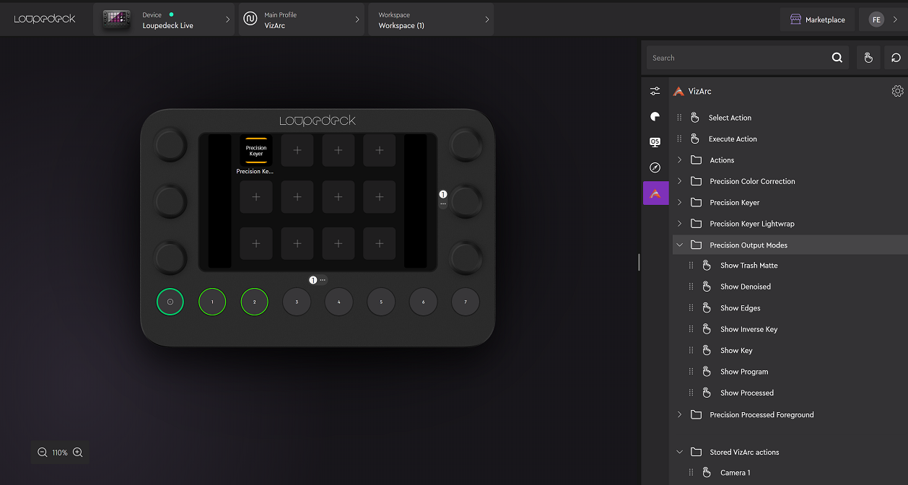Click the zoom out magnifier icon
Viewport: 908px width, 485px height.
pyautogui.click(x=43, y=453)
